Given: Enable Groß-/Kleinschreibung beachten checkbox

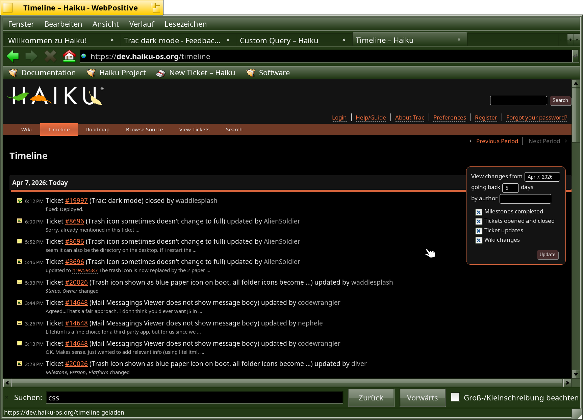Looking at the screenshot, I should [x=455, y=397].
